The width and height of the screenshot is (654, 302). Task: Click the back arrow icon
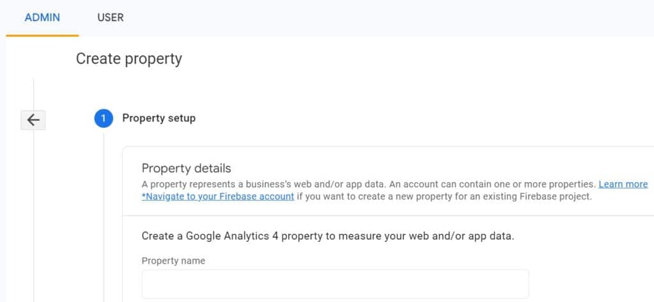click(x=33, y=120)
